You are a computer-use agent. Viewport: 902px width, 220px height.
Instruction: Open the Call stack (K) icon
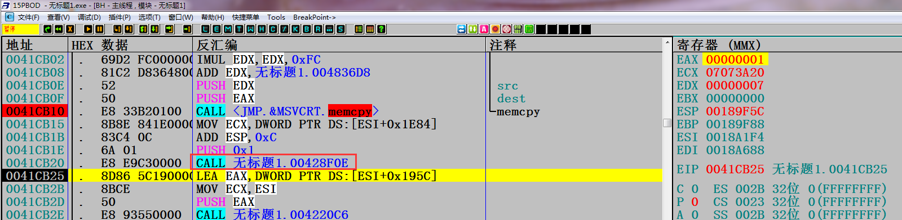(295, 29)
